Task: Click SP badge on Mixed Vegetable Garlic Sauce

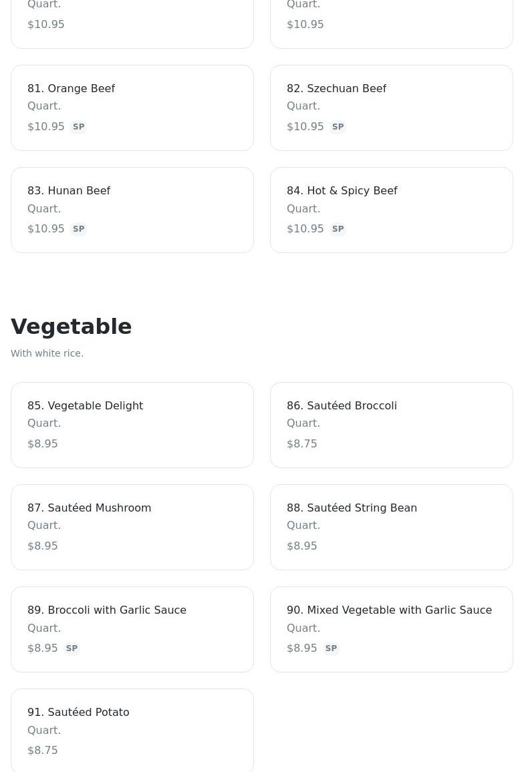Action: [331, 648]
